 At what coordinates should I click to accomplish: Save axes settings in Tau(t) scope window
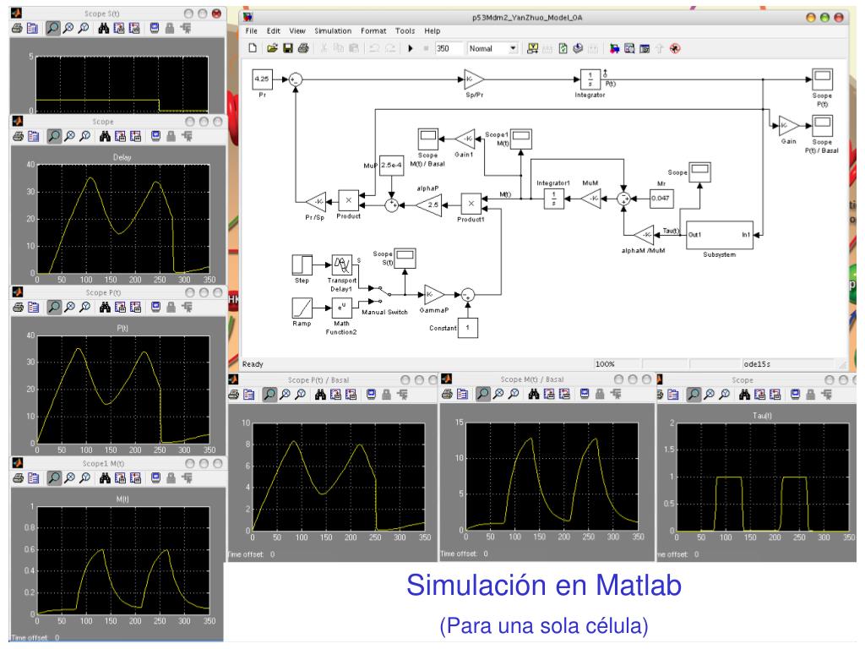coord(759,395)
